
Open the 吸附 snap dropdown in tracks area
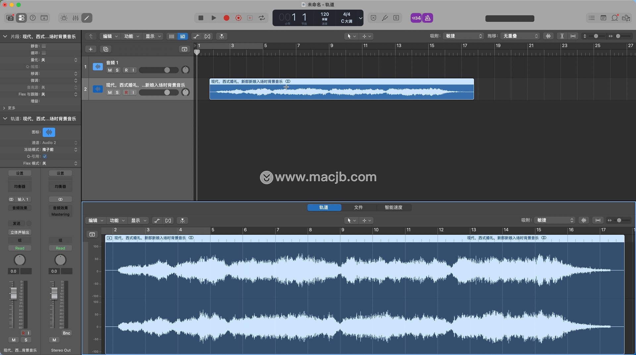coord(463,36)
